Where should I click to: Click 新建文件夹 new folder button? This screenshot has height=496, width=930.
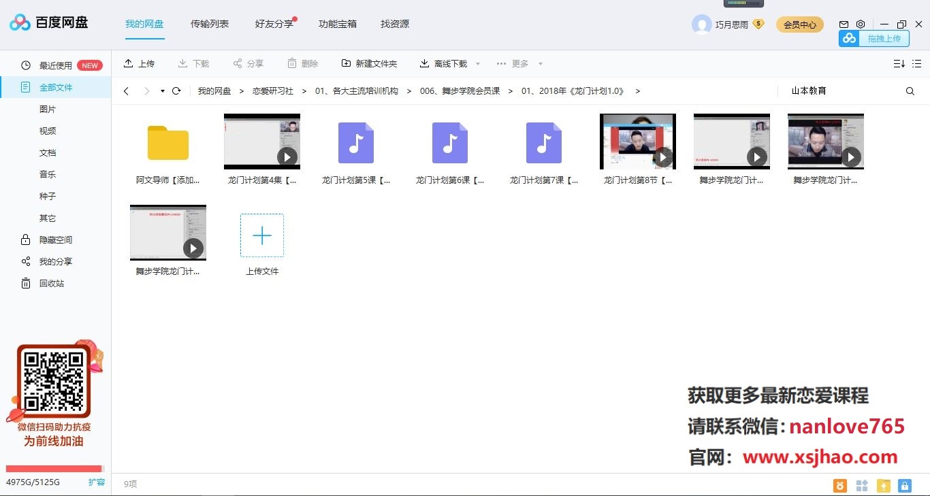(369, 63)
